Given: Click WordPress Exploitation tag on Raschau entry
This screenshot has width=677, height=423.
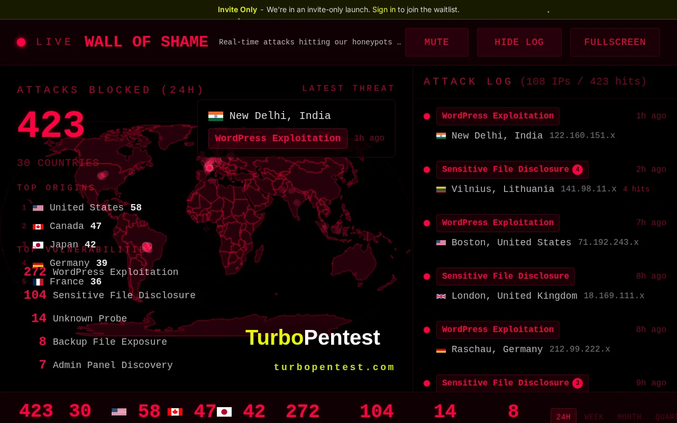Looking at the screenshot, I should 498,330.
